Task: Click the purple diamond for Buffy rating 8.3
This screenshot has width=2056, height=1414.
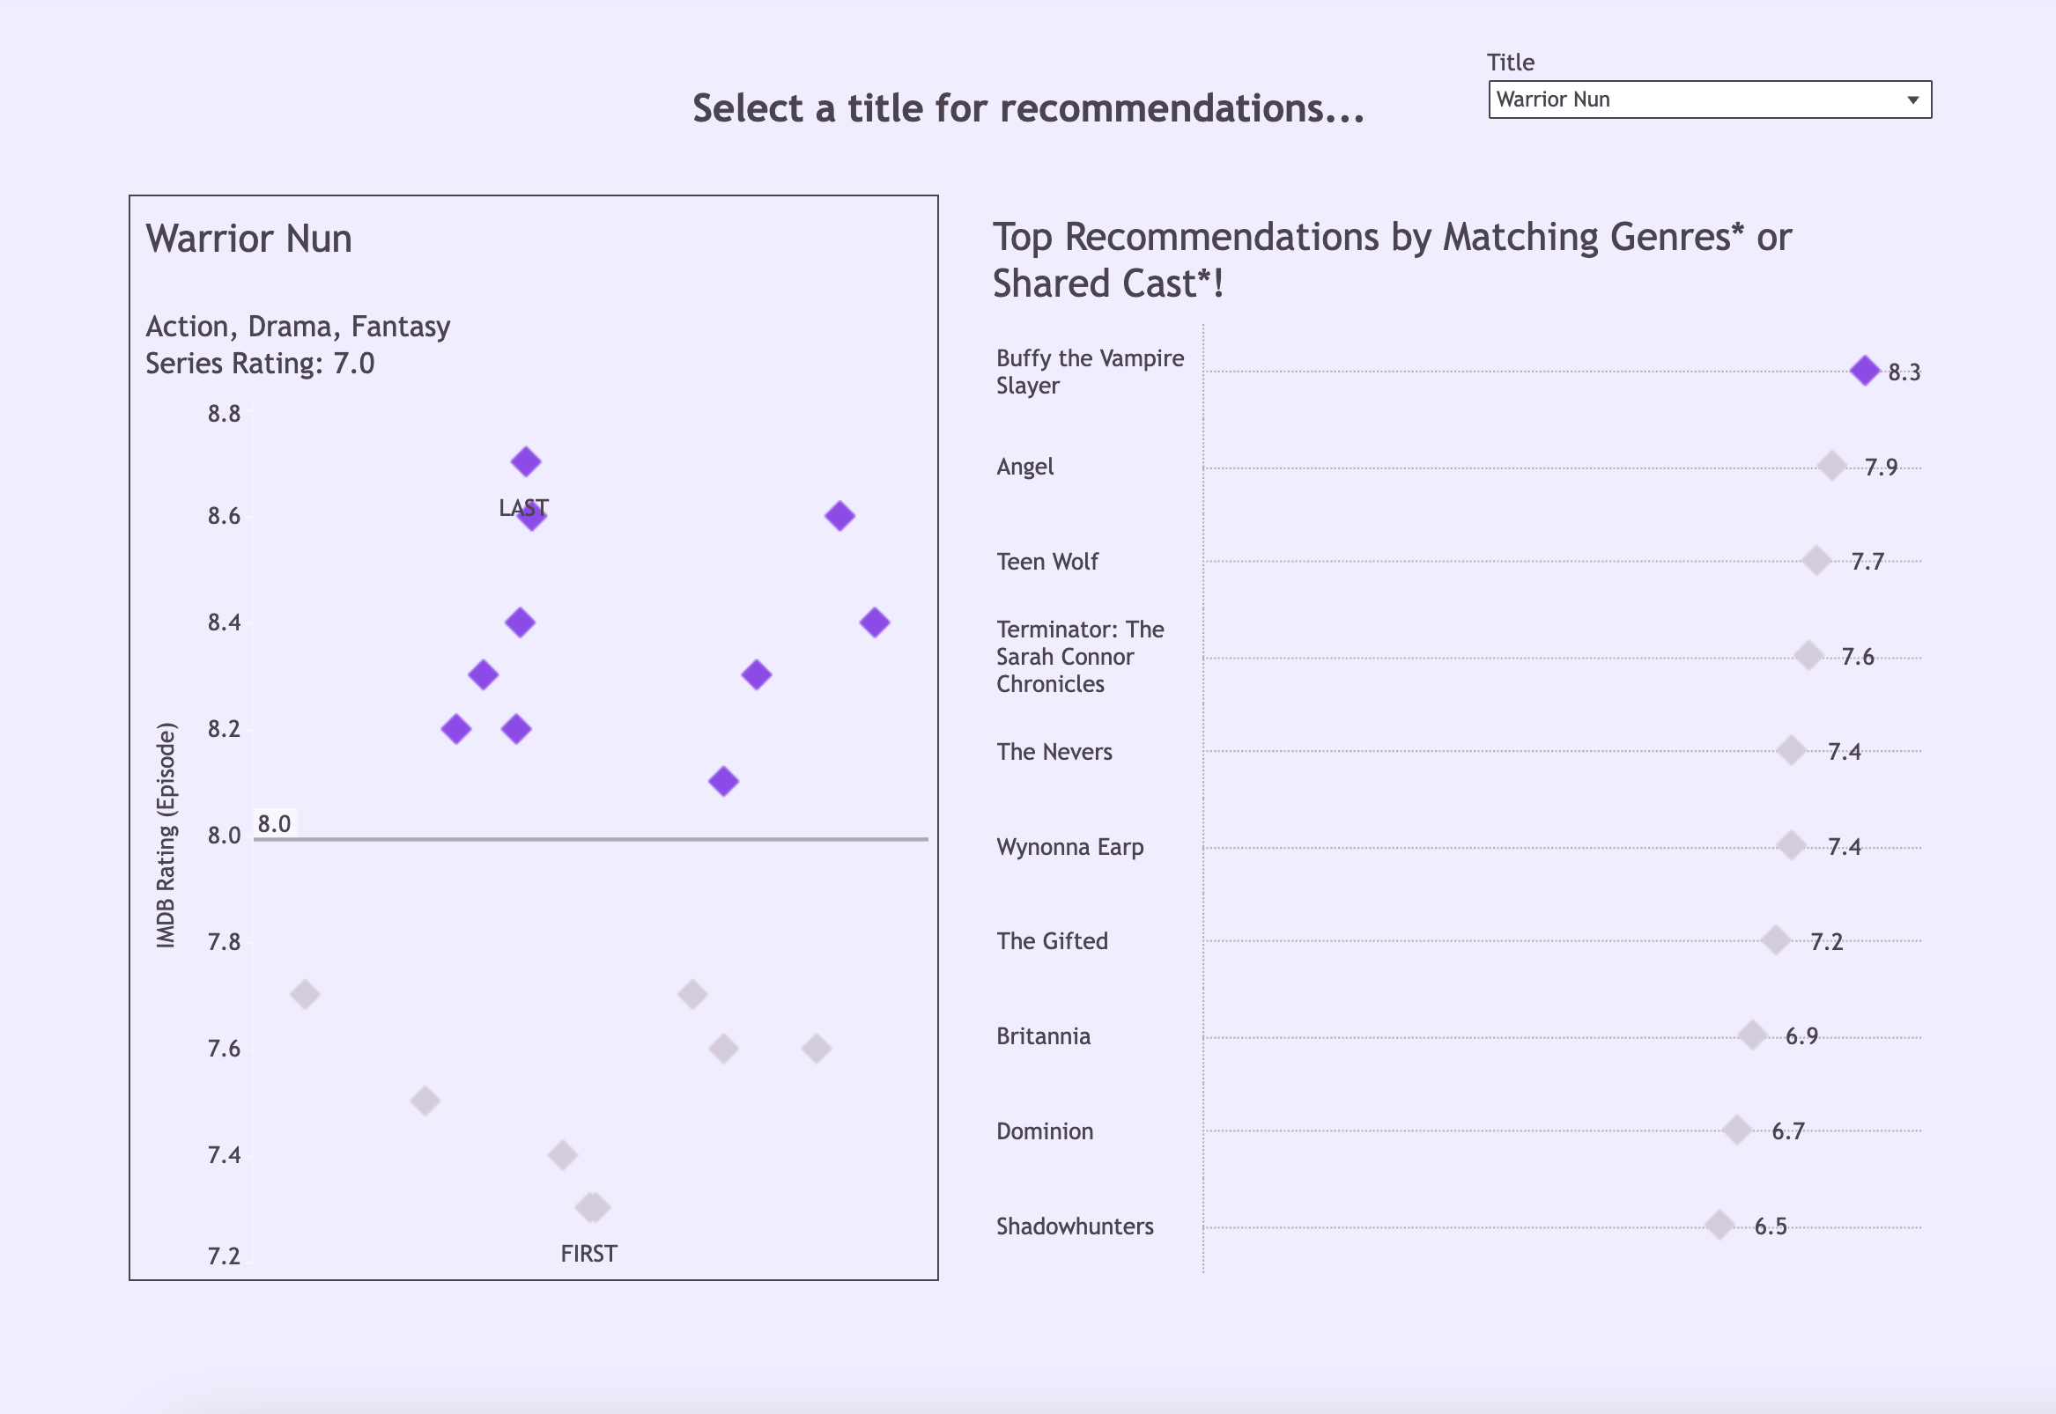Action: point(1865,371)
